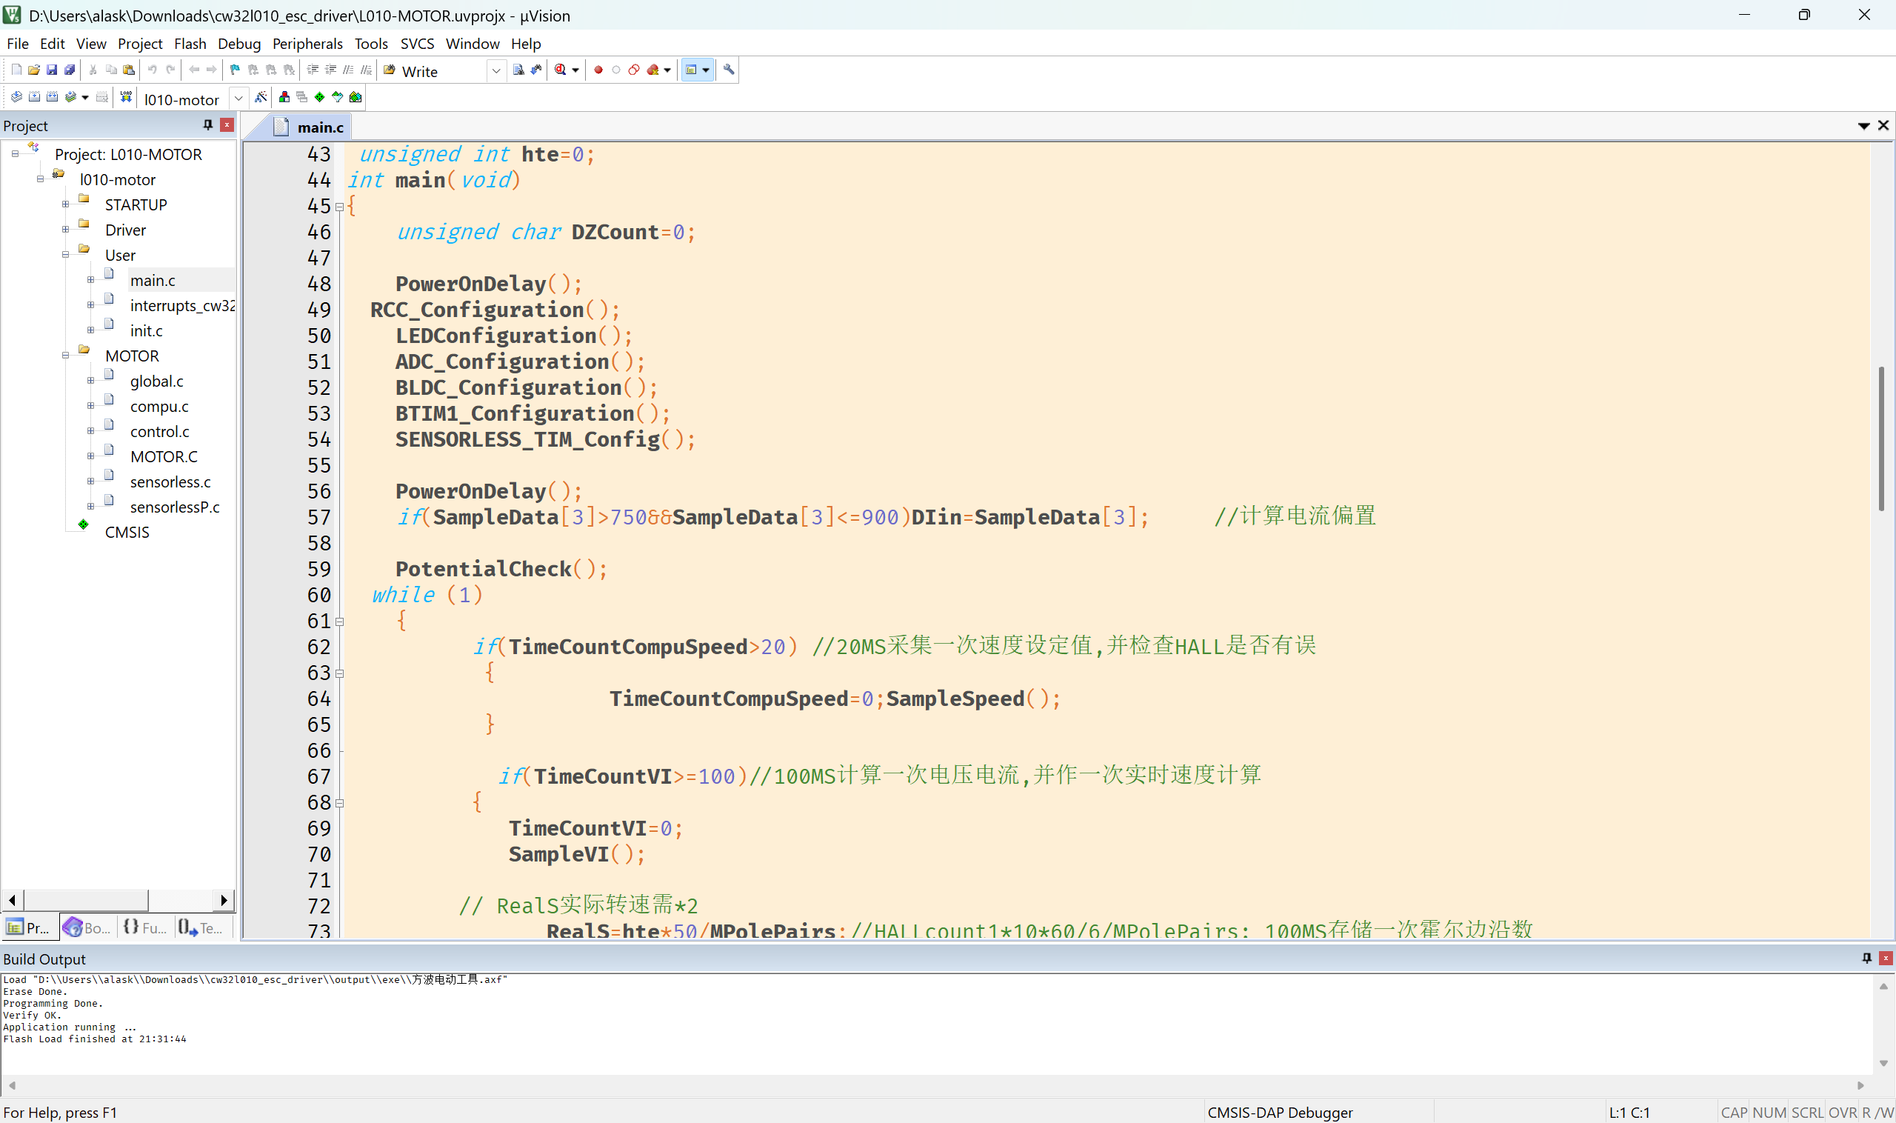Click the New file icon

click(16, 70)
